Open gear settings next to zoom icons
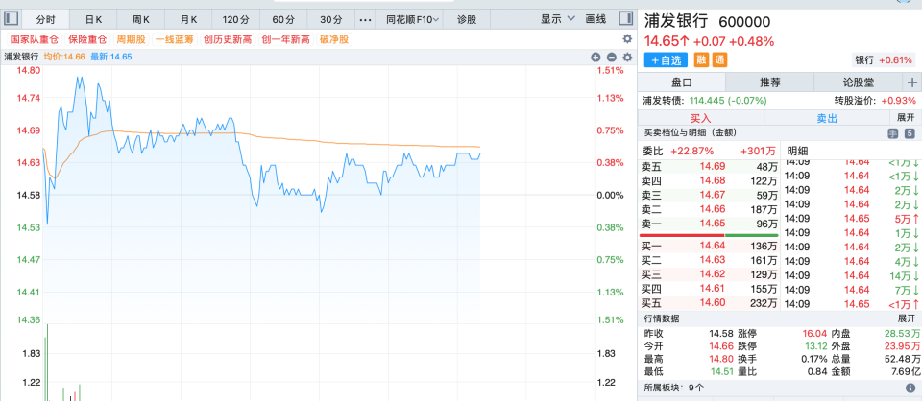The width and height of the screenshot is (922, 401). click(627, 57)
